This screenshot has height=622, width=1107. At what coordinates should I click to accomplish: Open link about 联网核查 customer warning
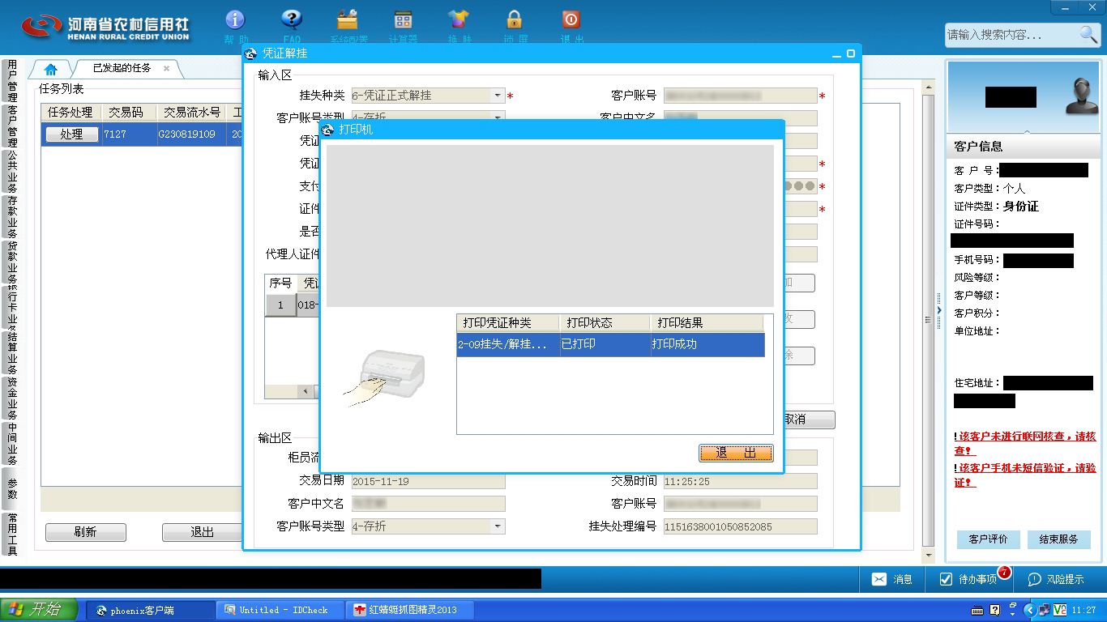coord(1025,443)
